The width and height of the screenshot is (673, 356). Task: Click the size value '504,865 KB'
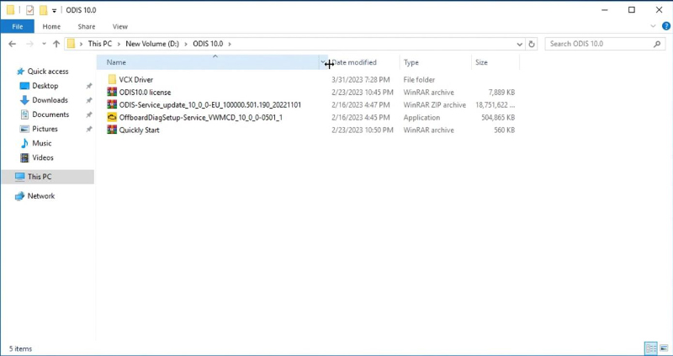click(498, 117)
